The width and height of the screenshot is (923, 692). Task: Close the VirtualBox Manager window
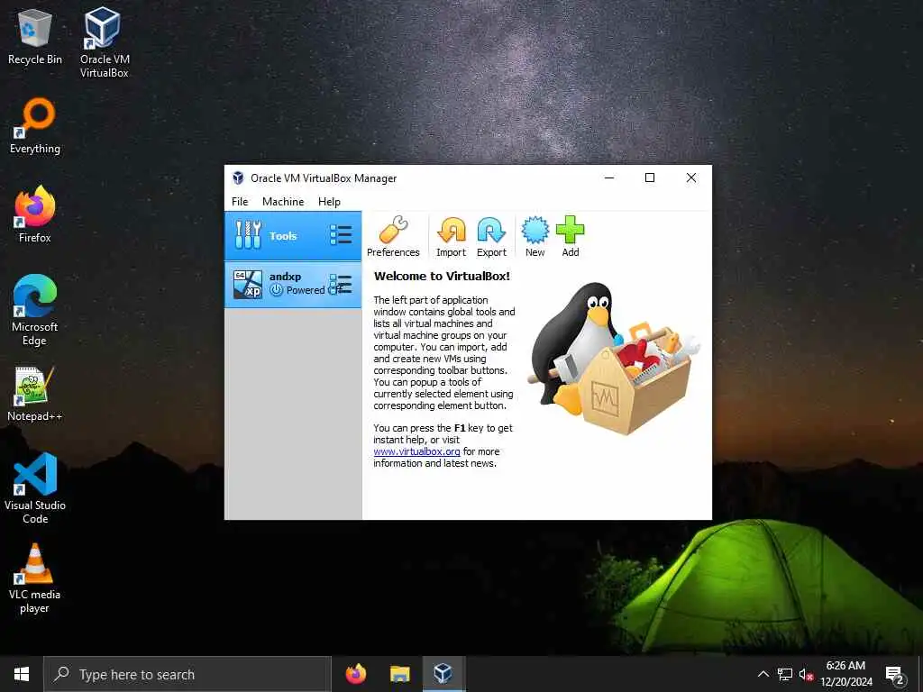691,178
